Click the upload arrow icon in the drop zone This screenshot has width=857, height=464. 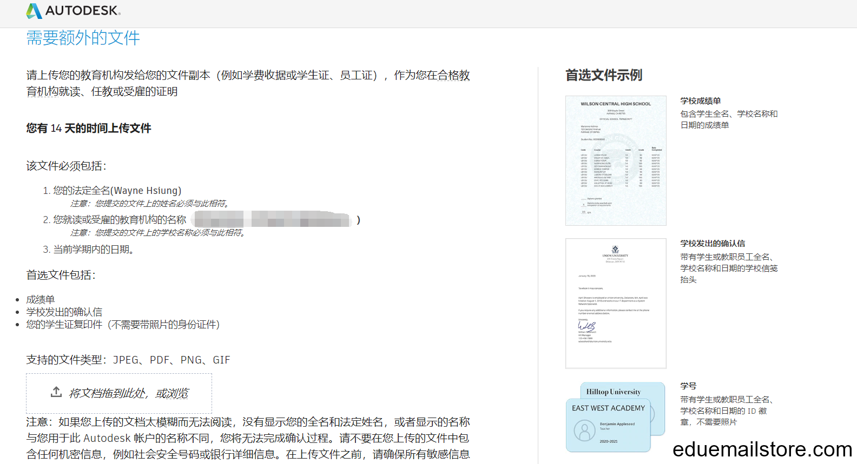tap(56, 392)
